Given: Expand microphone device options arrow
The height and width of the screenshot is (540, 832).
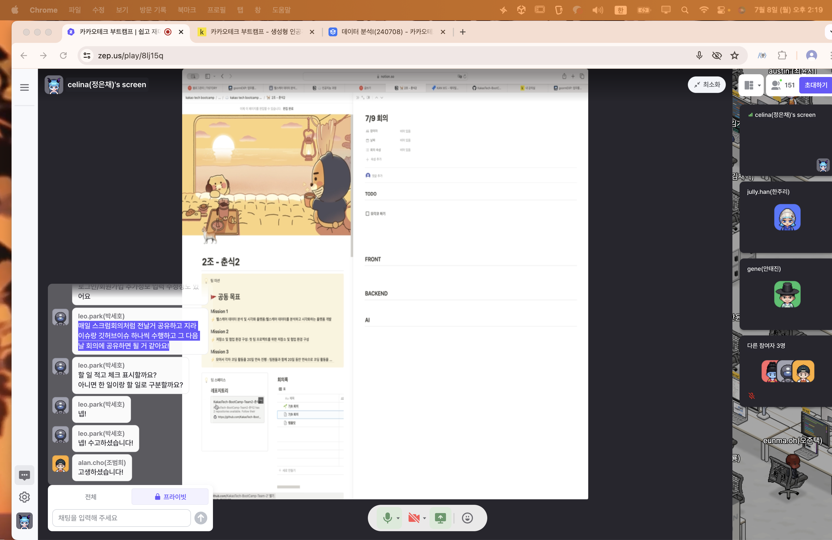Looking at the screenshot, I should (398, 518).
